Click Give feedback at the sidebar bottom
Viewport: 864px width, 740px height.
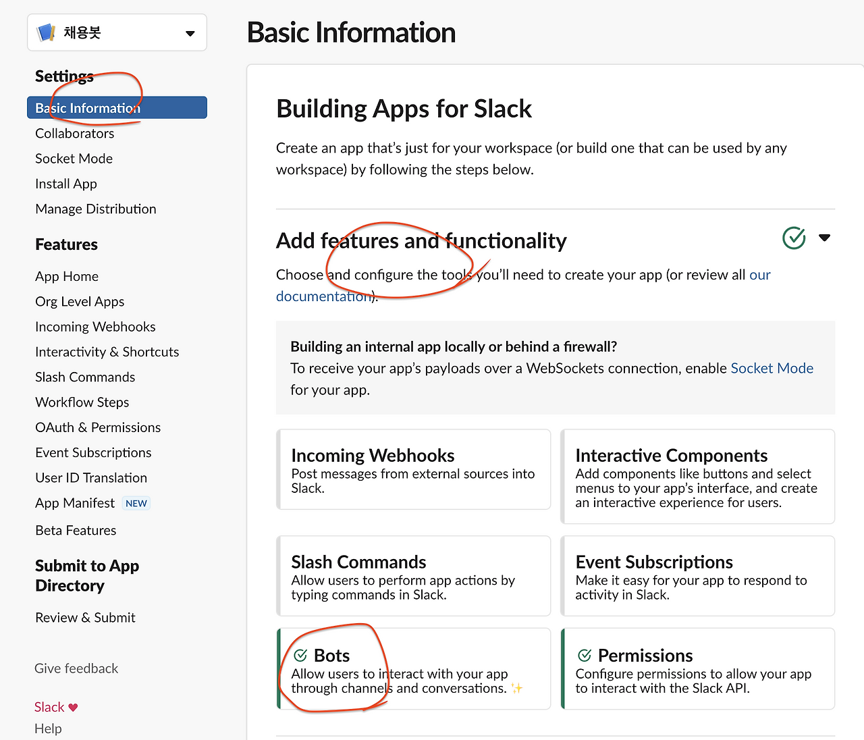tap(76, 668)
